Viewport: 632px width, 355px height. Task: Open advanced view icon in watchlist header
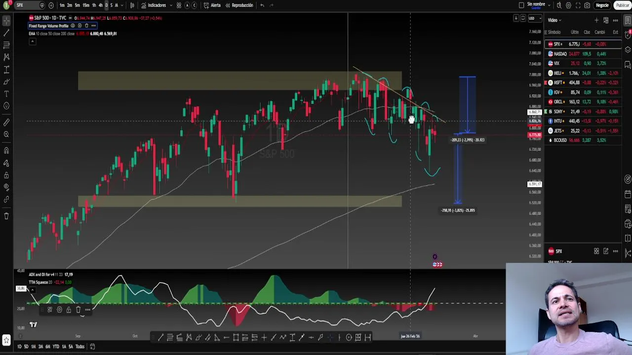click(606, 20)
